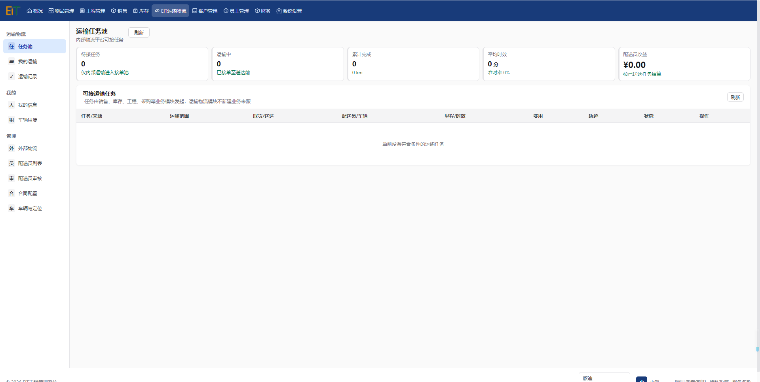The height and width of the screenshot is (382, 760).
Task: Click the 租 icon beside 车辆租赁
Action: [11, 120]
